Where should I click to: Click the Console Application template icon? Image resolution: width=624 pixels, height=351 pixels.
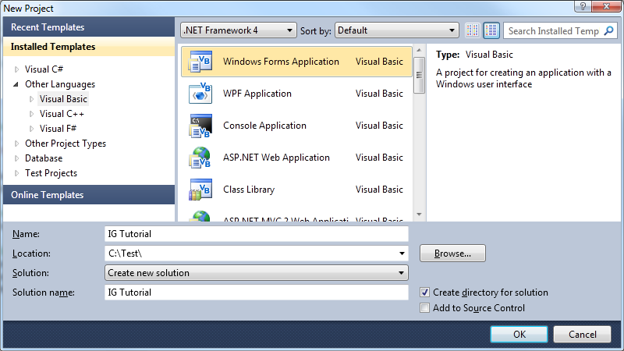pos(200,126)
